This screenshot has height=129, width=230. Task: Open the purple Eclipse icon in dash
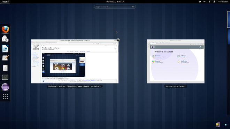point(5,87)
